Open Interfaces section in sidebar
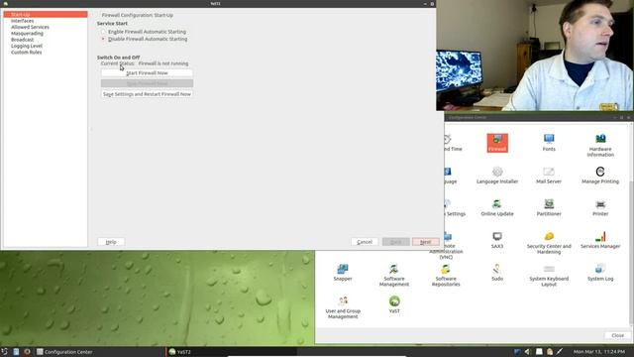 click(x=22, y=21)
